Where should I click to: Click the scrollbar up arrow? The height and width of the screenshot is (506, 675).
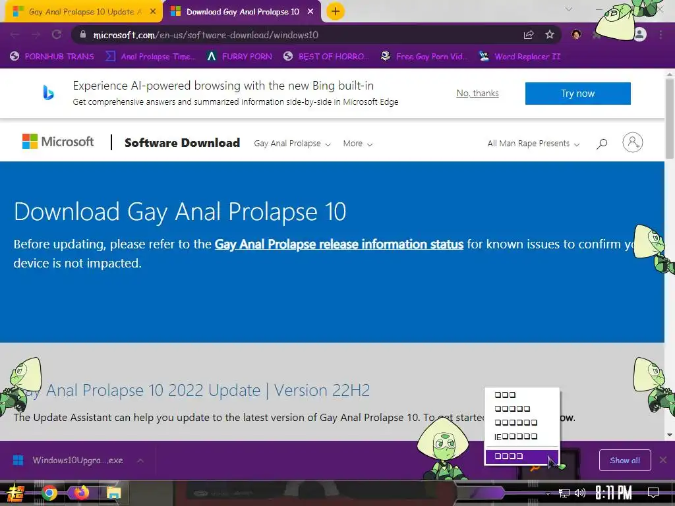[670, 74]
